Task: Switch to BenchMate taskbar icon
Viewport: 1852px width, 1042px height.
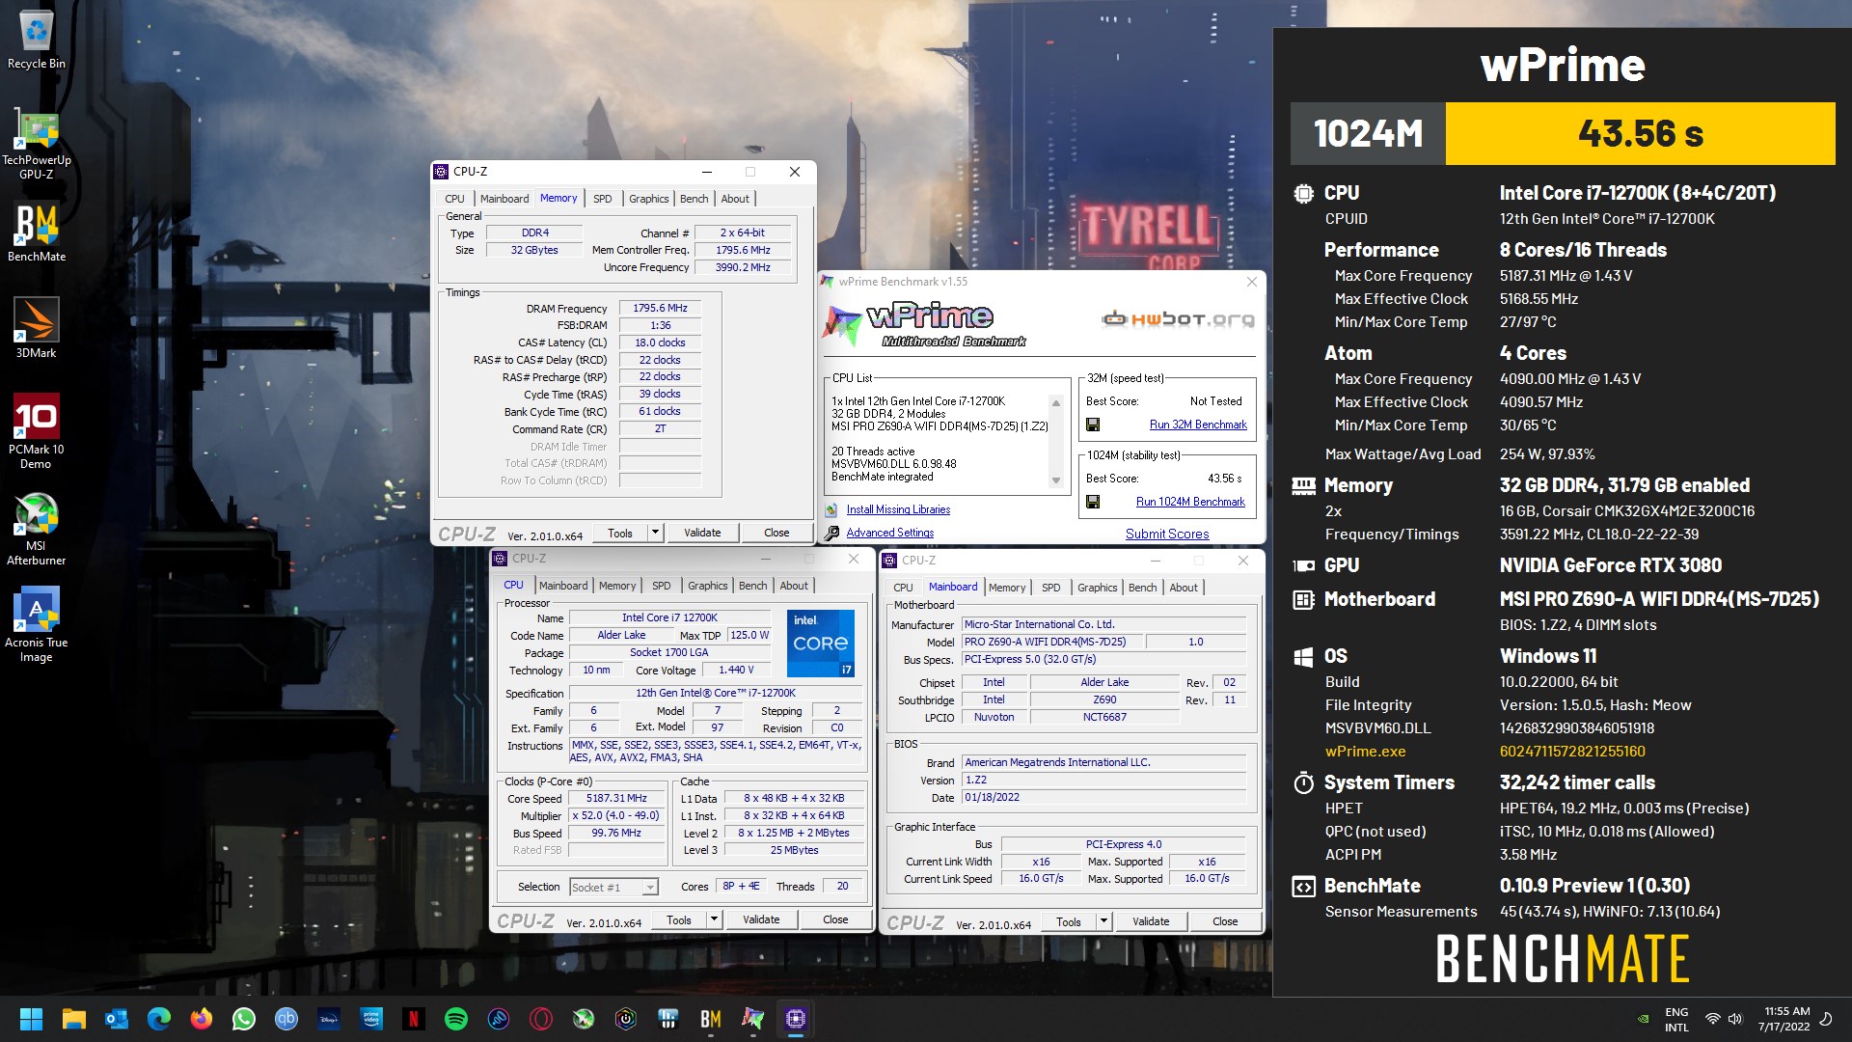Action: click(711, 1019)
